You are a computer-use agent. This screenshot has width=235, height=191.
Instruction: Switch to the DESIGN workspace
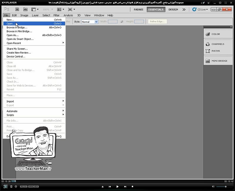[x=173, y=9]
